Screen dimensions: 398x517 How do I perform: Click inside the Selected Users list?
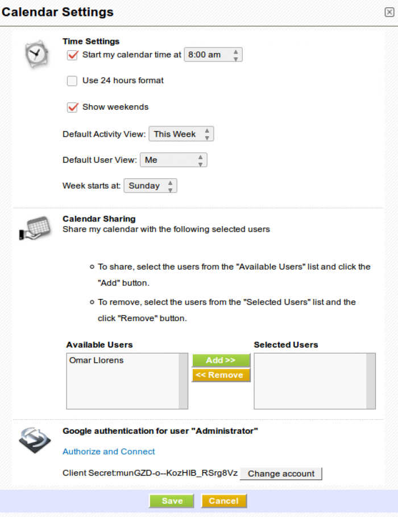coord(310,380)
